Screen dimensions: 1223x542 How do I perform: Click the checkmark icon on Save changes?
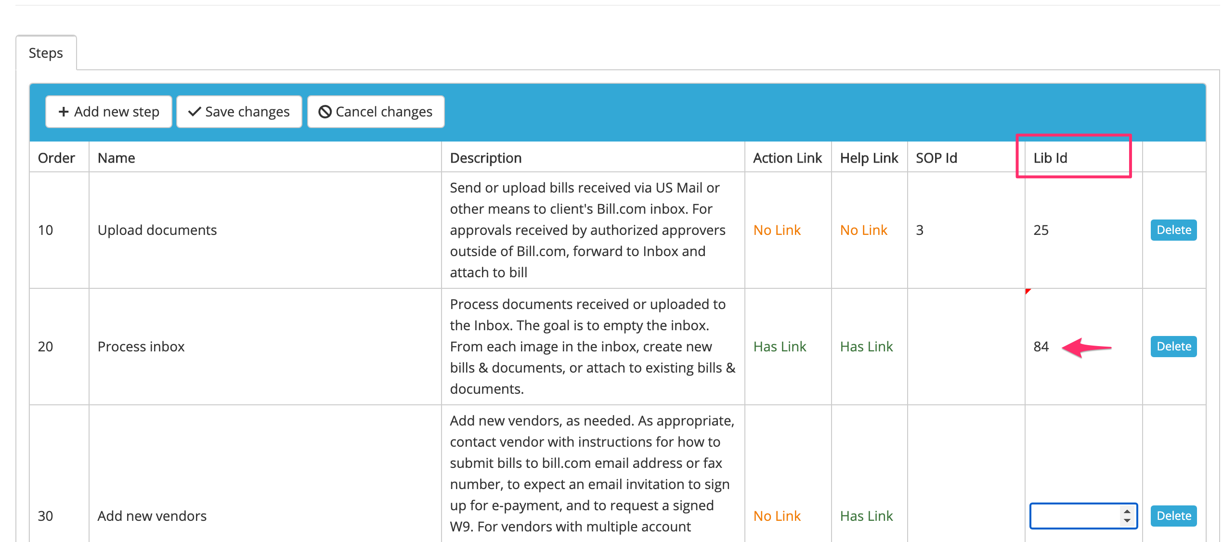pyautogui.click(x=194, y=111)
